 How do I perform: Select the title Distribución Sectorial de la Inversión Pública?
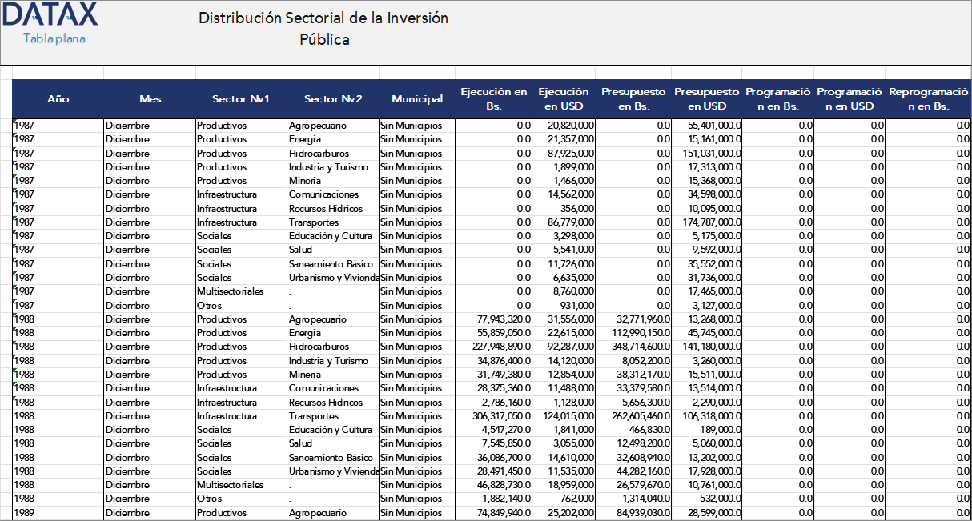click(x=323, y=29)
